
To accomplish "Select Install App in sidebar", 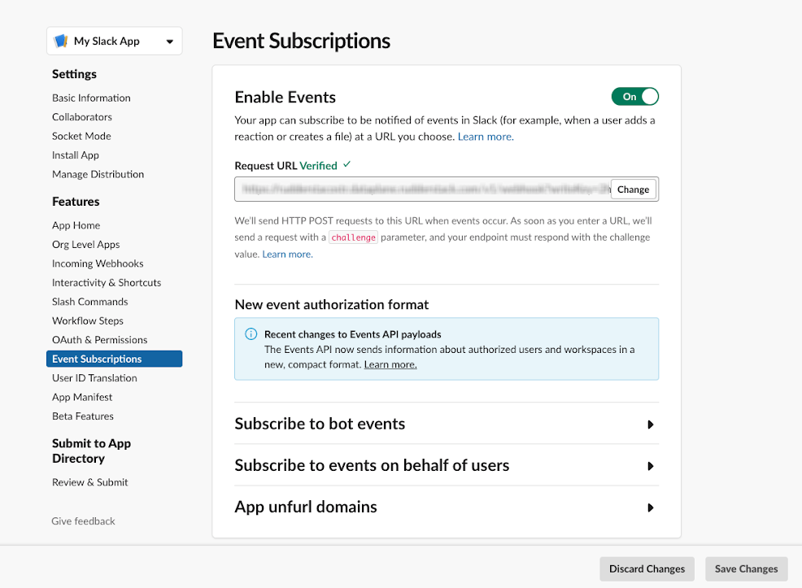I will coord(75,155).
